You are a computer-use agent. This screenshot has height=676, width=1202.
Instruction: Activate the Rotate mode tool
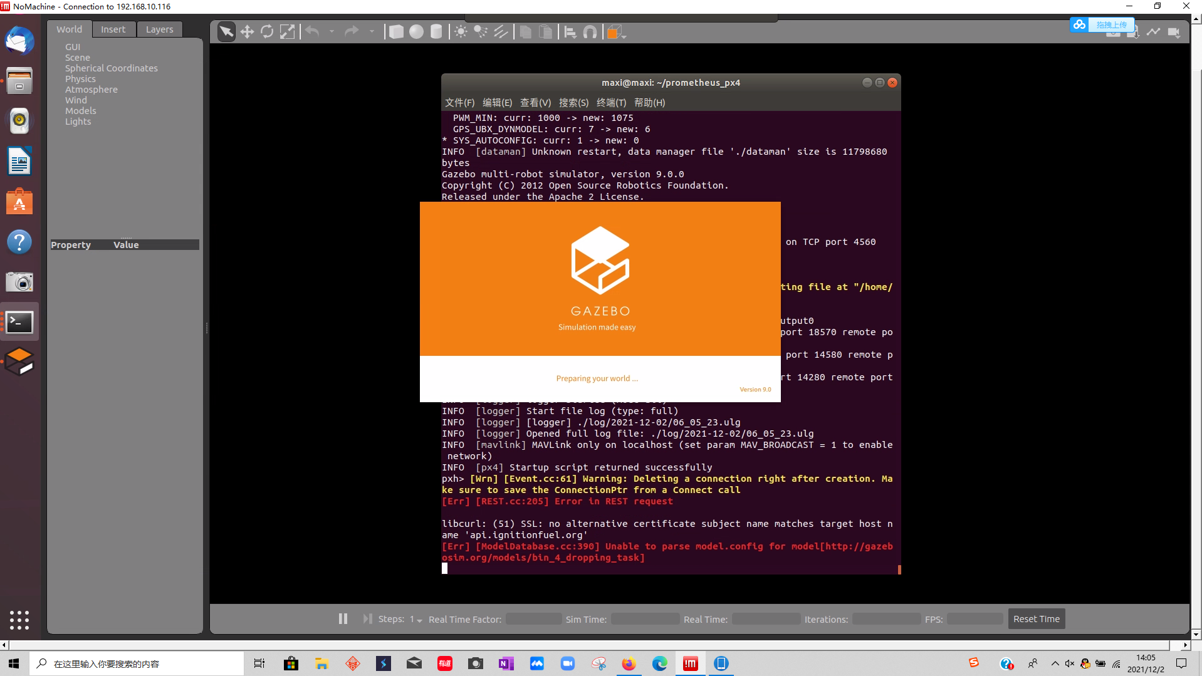[267, 32]
